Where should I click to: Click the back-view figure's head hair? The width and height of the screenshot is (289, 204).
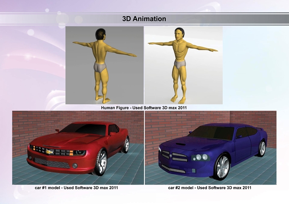click(x=100, y=34)
